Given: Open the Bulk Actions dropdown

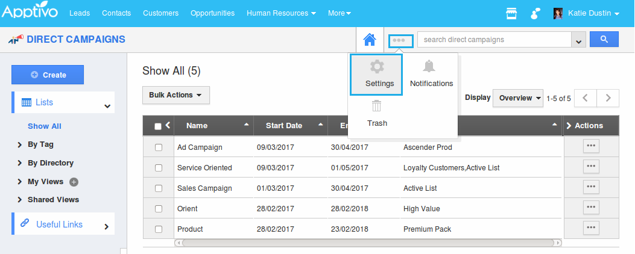Looking at the screenshot, I should [x=175, y=95].
